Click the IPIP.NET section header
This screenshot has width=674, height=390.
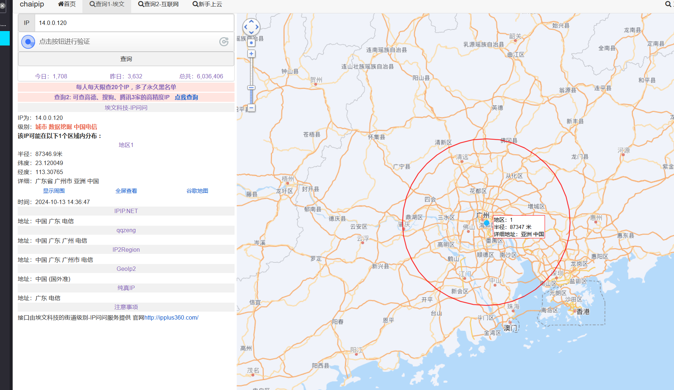(x=126, y=211)
